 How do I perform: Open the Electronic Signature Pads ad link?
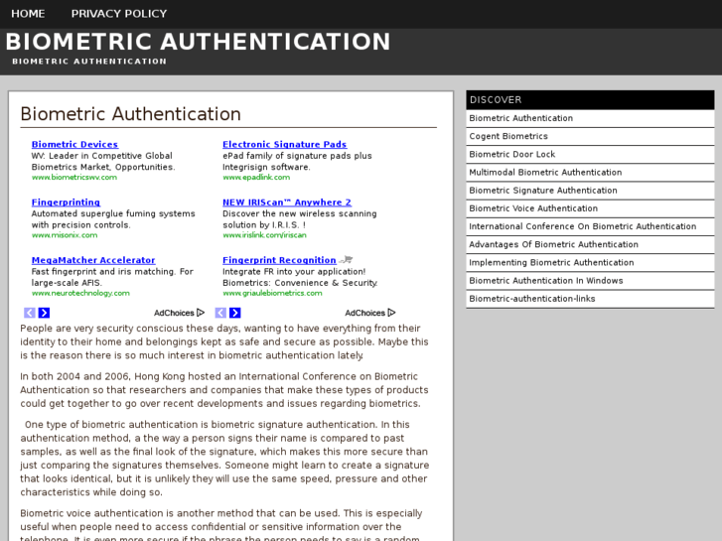285,145
